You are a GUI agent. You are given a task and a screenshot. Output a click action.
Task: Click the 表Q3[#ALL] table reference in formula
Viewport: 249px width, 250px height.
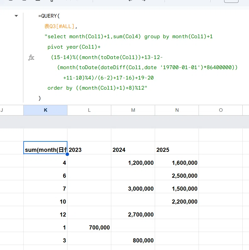[x=59, y=26]
